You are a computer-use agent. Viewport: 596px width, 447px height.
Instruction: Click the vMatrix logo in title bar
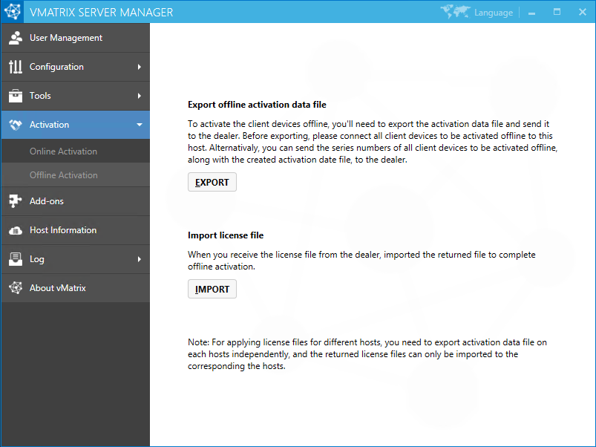tap(13, 12)
